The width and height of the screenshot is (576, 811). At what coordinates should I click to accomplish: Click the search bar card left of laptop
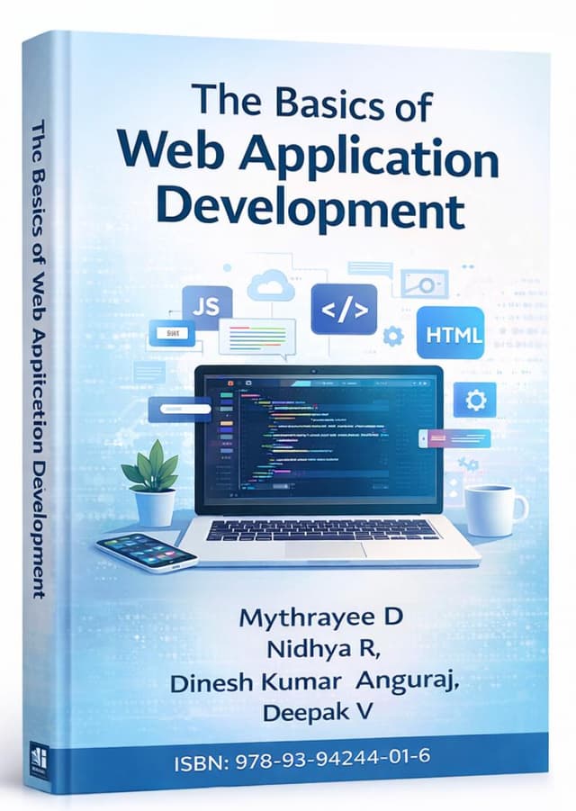[180, 409]
